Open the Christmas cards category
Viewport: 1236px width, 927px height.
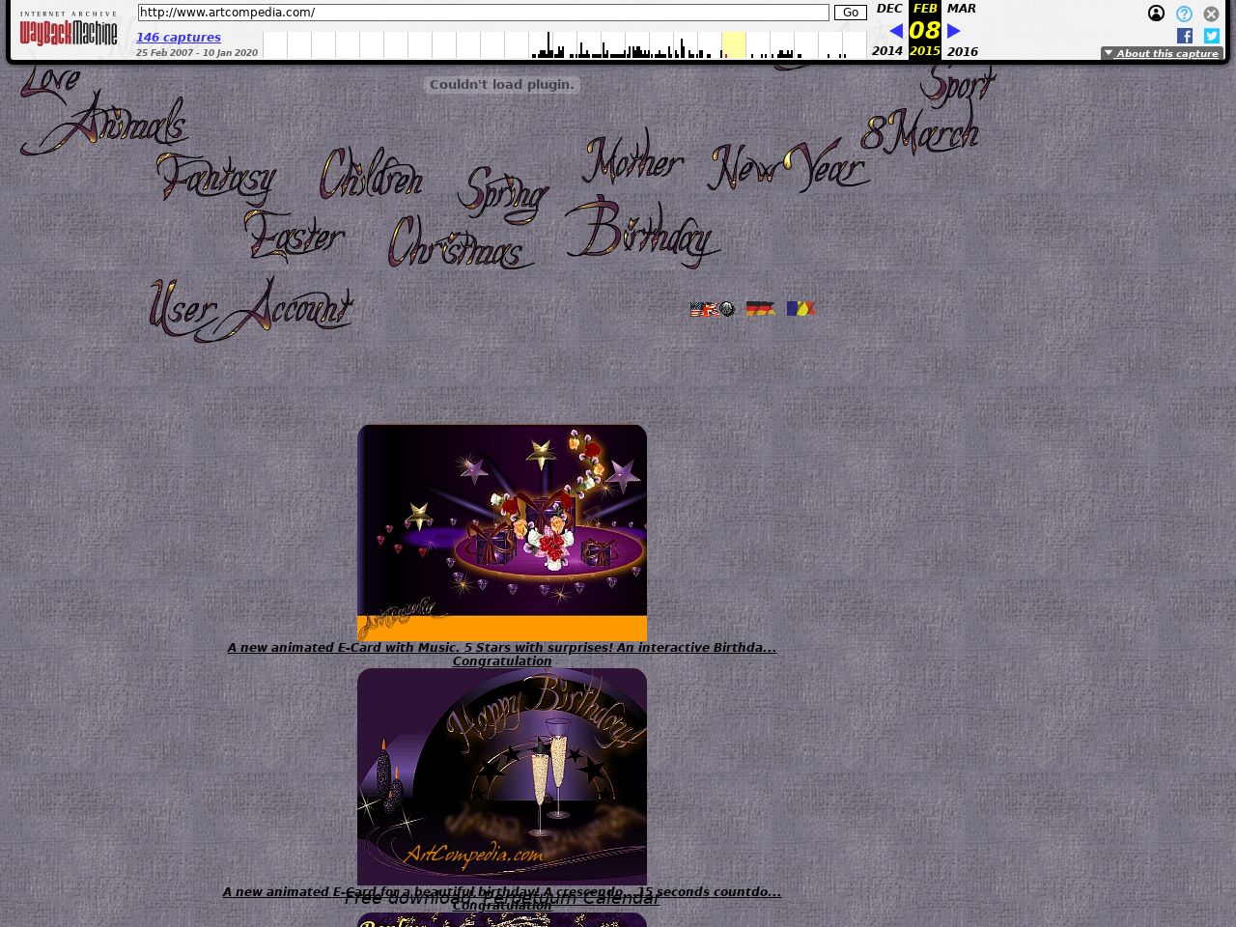pos(459,243)
